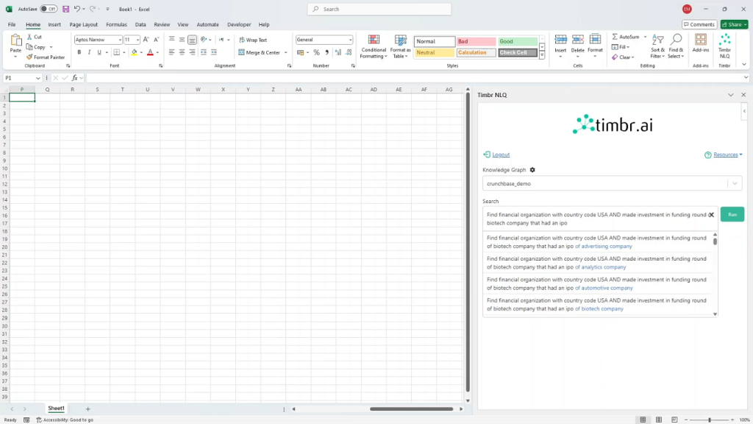Toggle align right
The height and width of the screenshot is (424, 753).
pos(192,52)
